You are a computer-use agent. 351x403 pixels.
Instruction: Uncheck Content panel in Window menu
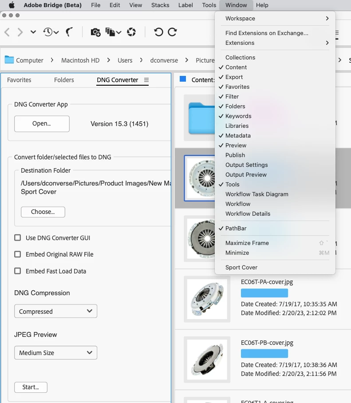275,67
